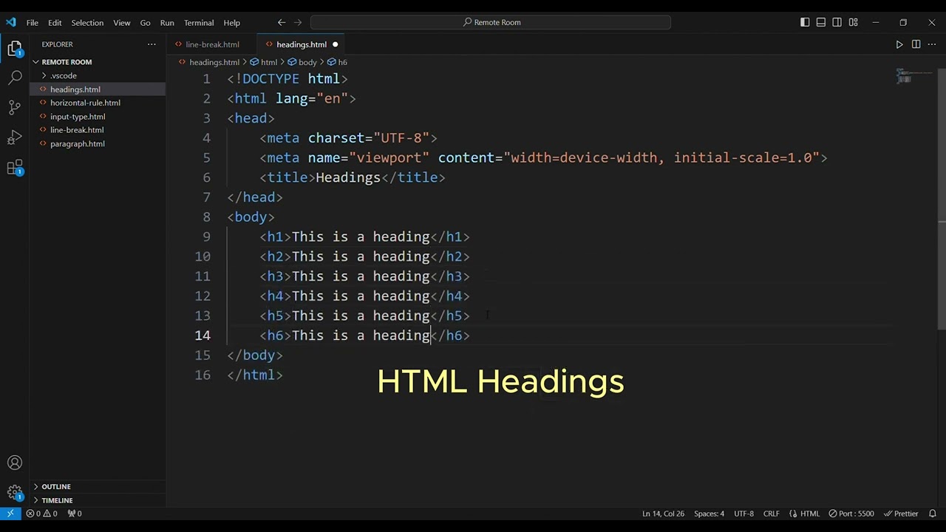Open the Terminal menu

pyautogui.click(x=199, y=22)
